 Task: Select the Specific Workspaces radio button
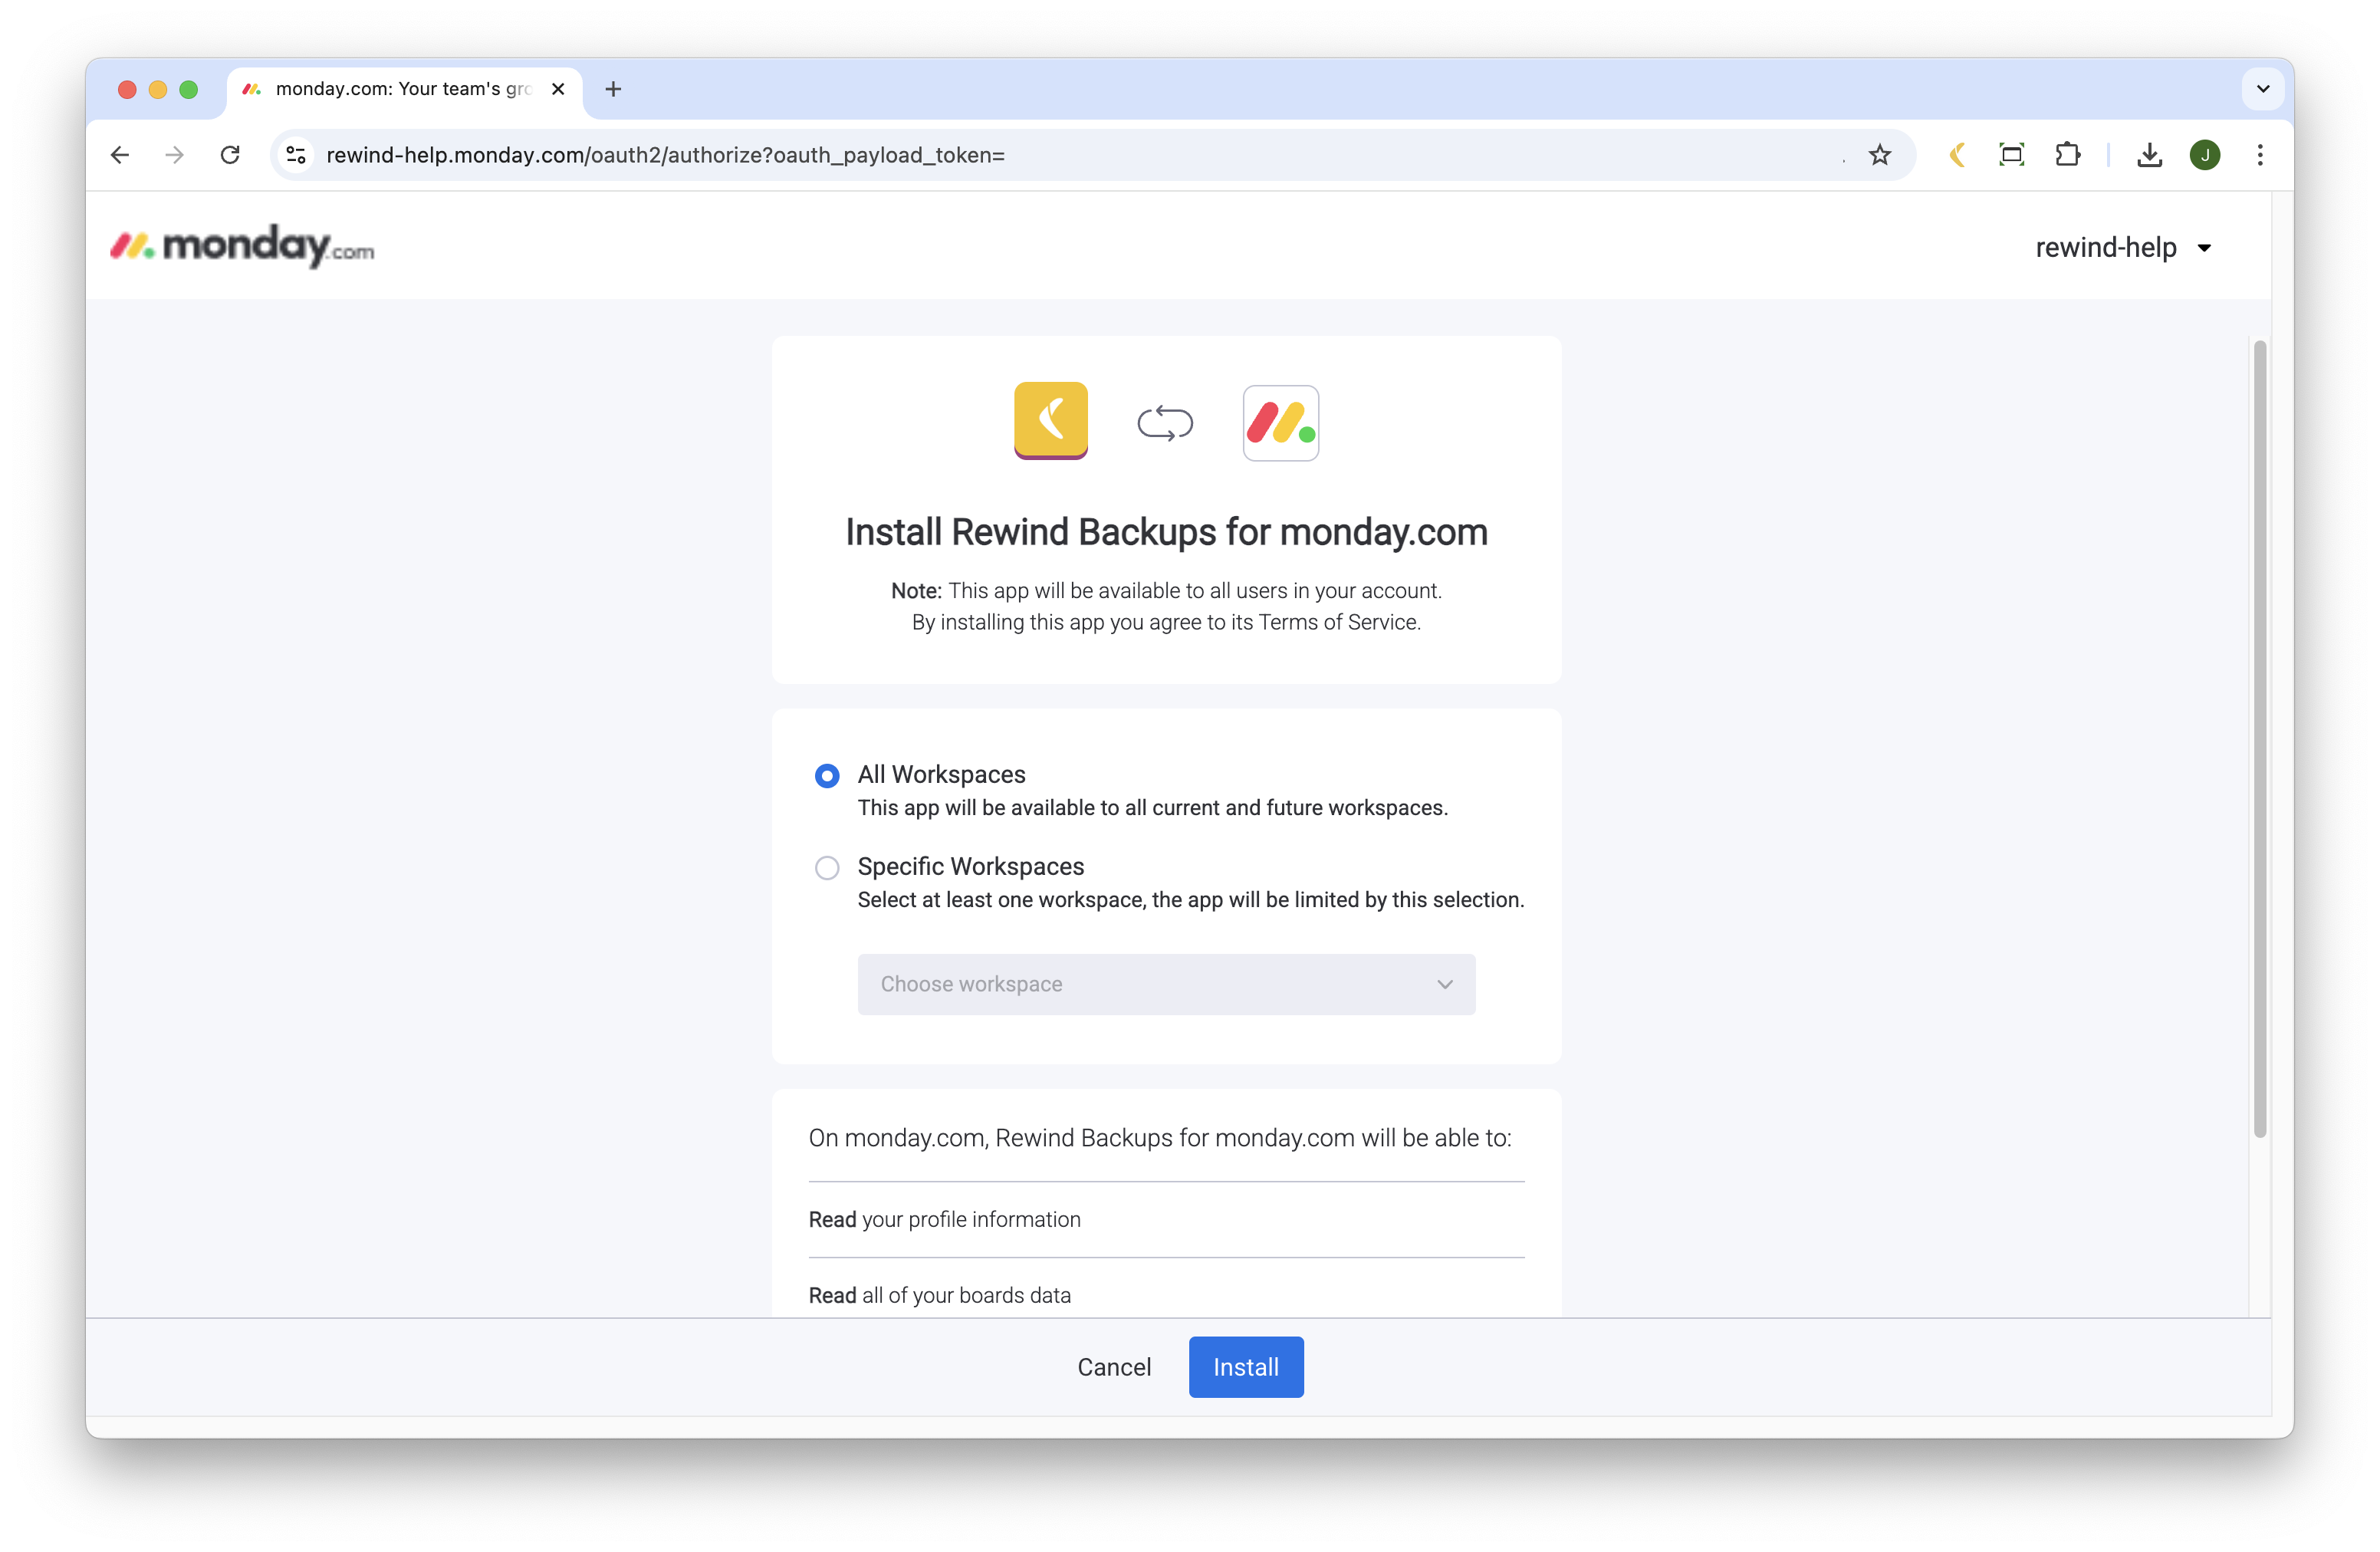tap(826, 867)
